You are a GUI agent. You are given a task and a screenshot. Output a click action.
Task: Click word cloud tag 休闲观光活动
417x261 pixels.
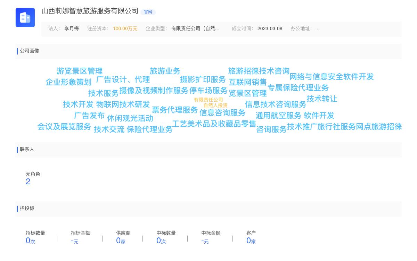130,118
